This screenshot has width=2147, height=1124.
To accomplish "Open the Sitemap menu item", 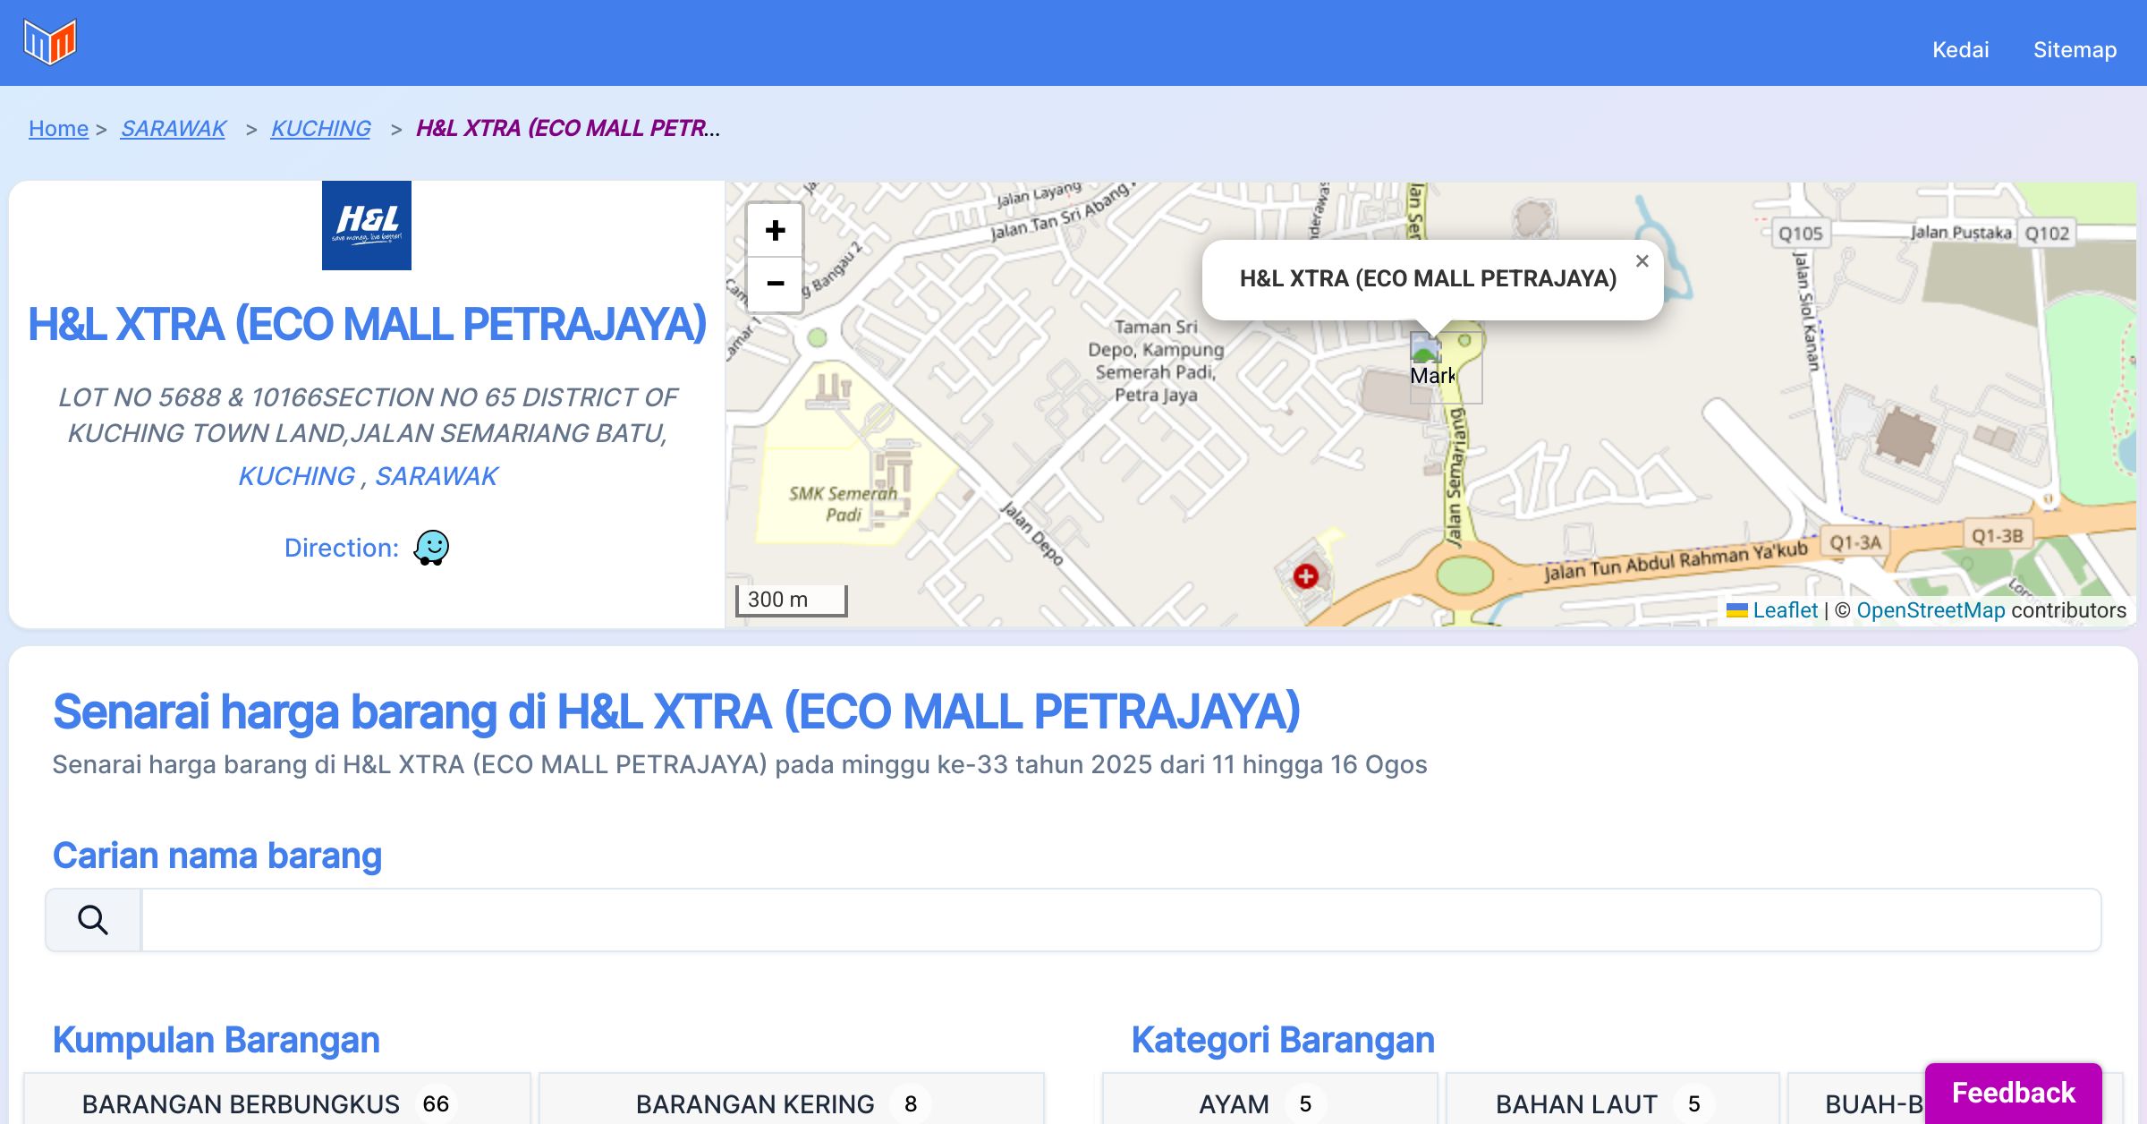I will pyautogui.click(x=2075, y=49).
